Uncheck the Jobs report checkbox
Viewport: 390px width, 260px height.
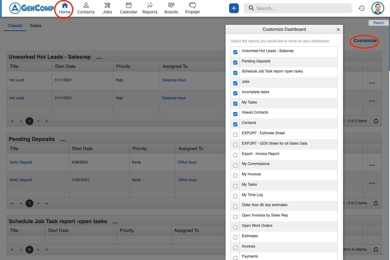(x=235, y=83)
